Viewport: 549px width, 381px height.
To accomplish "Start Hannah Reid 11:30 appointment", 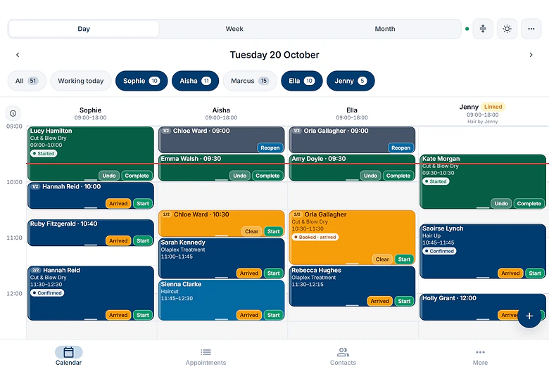I will 143,315.
